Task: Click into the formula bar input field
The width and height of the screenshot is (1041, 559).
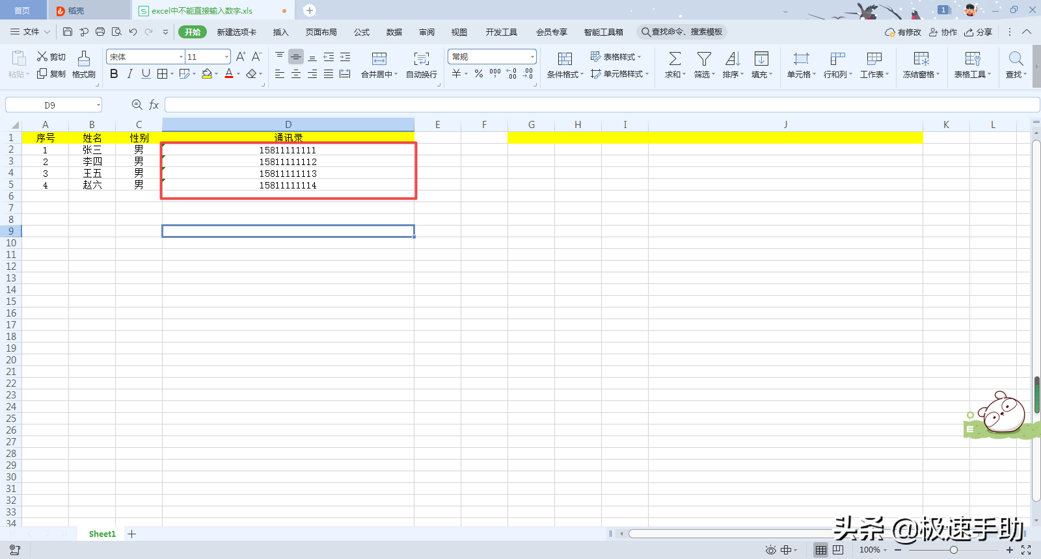Action: 602,105
